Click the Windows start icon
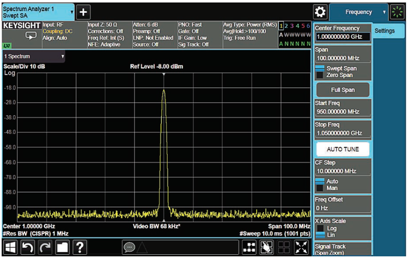Image resolution: width=409 pixels, height=258 pixels. tap(11, 247)
